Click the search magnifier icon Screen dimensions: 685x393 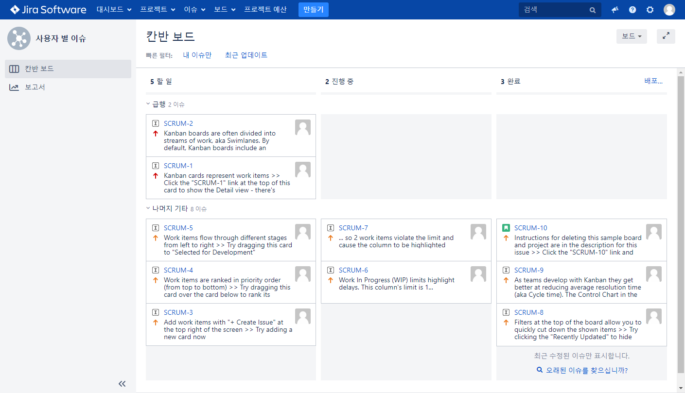[x=593, y=10]
